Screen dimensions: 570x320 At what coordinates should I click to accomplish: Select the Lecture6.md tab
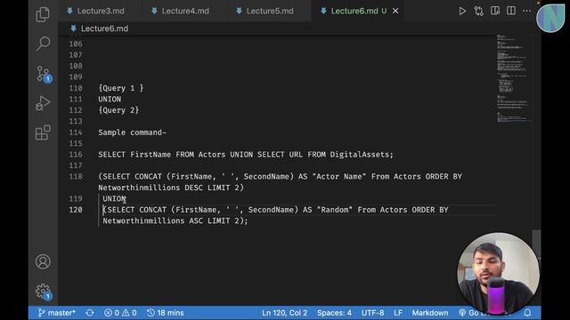pyautogui.click(x=354, y=11)
